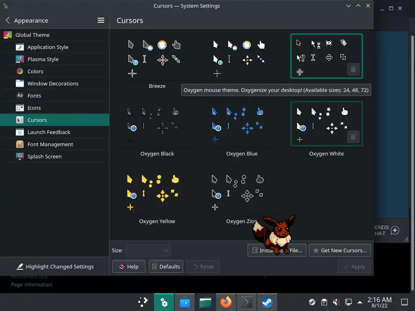Click the System Settings titlebar app icon
The height and width of the screenshot is (311, 415).
[6, 6]
